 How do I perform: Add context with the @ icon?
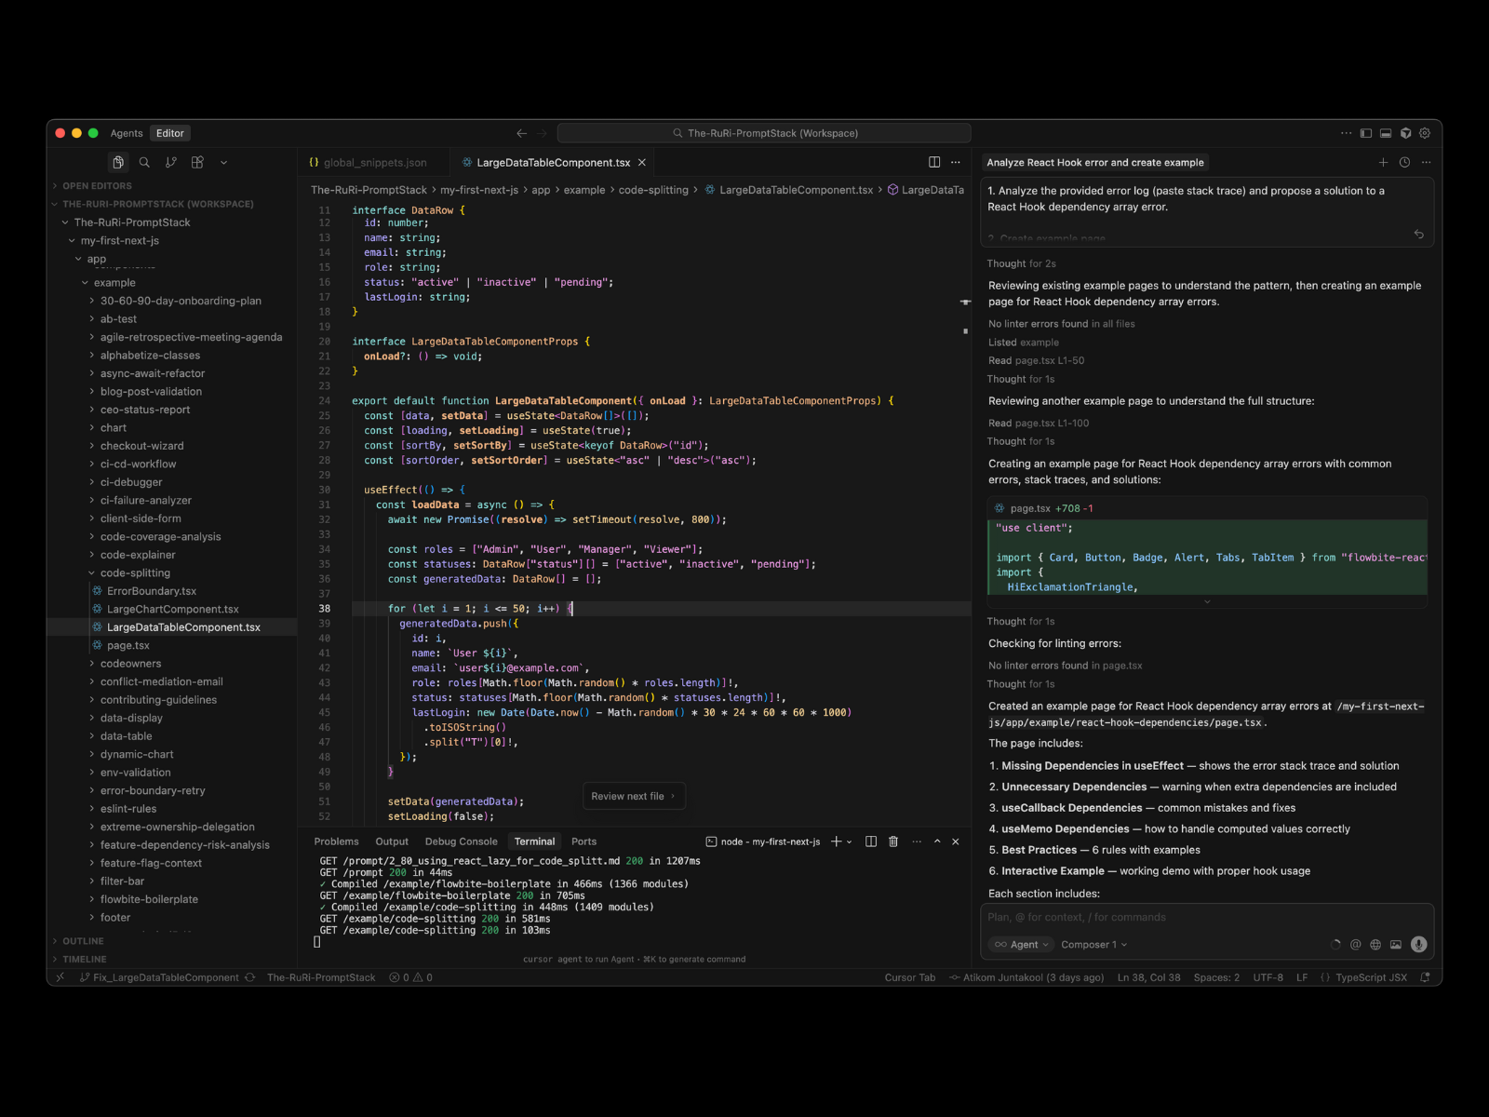point(1355,945)
